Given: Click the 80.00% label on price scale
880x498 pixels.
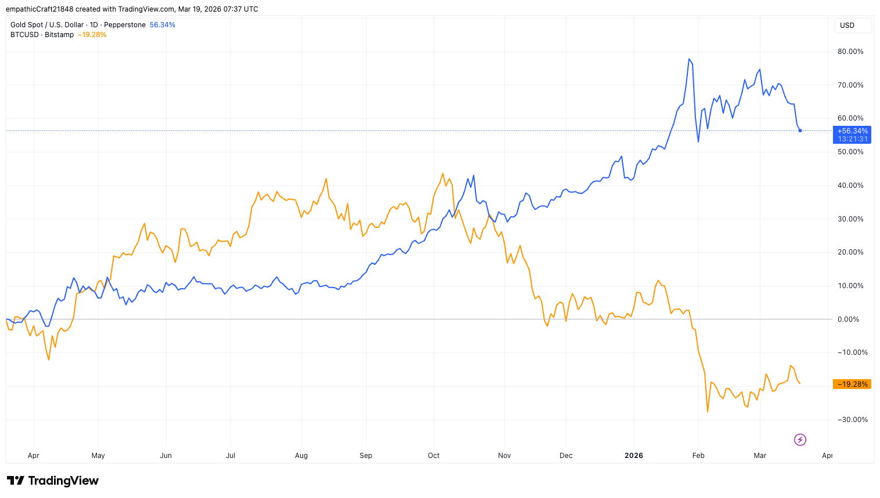Looking at the screenshot, I should click(850, 52).
